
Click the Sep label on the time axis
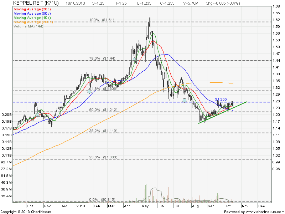click(211, 206)
